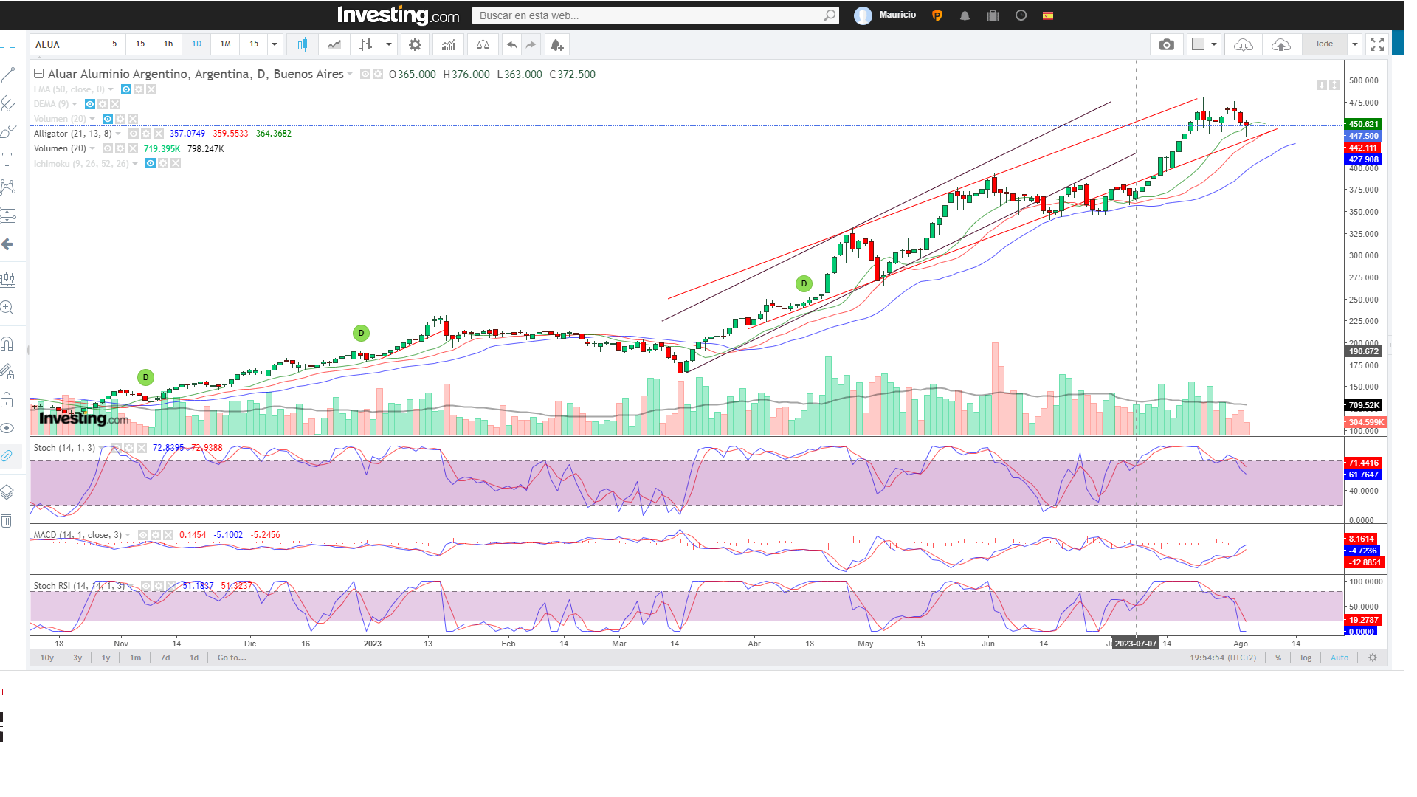Viewport: 1417px width, 797px height.
Task: Enable magnet mode in the left sidebar
Action: click(7, 343)
